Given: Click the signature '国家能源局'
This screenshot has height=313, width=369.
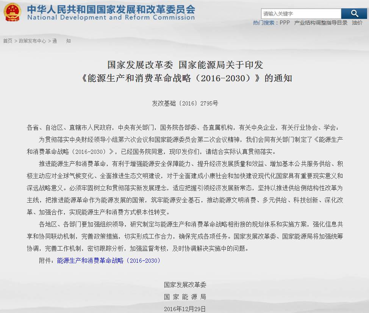Looking at the screenshot, I should pos(184,296).
